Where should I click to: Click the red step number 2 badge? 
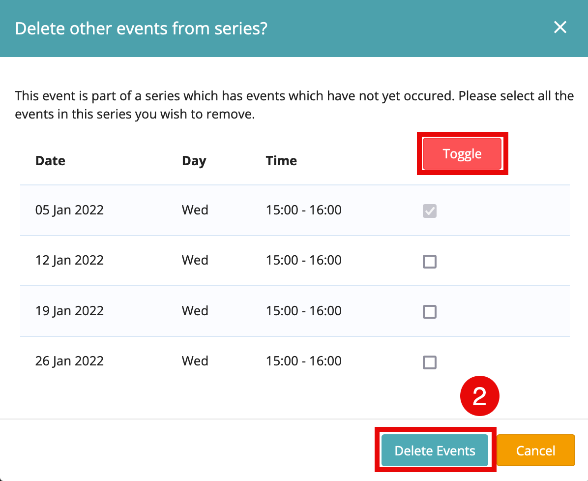click(x=480, y=396)
